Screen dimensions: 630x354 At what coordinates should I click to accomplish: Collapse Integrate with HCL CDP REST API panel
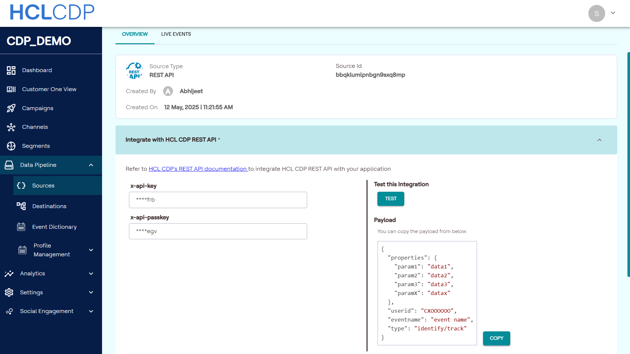(x=599, y=140)
